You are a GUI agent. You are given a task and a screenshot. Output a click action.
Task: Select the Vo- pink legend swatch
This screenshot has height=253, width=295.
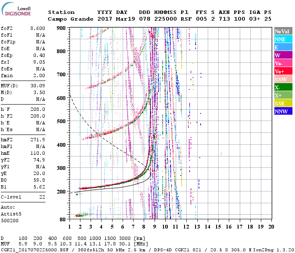(283, 63)
